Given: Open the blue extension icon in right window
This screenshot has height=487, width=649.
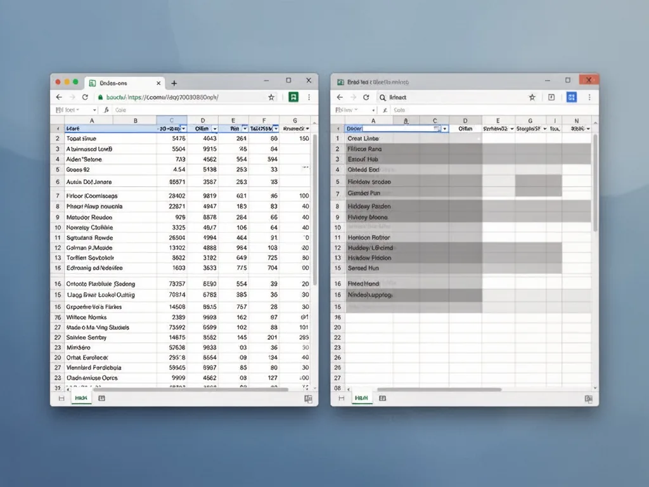Looking at the screenshot, I should (x=572, y=97).
